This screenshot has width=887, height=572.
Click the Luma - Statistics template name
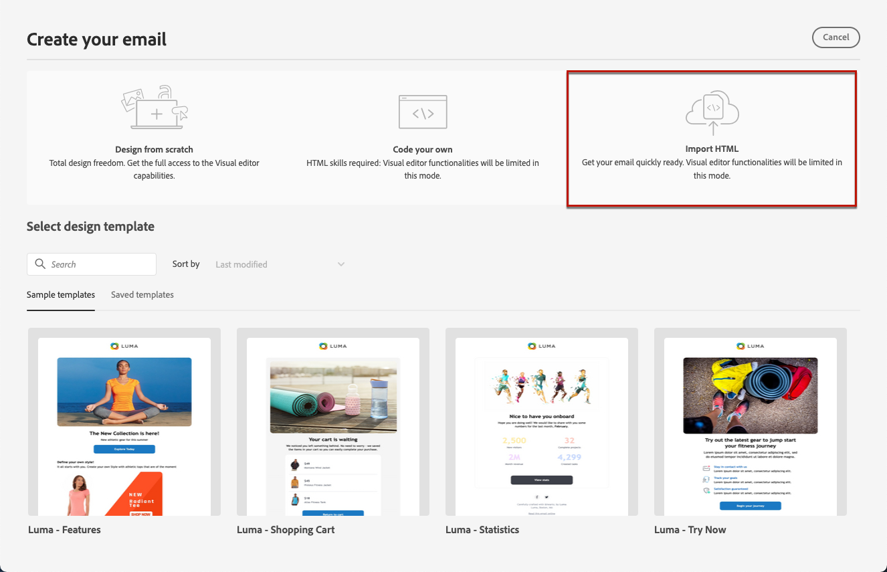tap(482, 530)
